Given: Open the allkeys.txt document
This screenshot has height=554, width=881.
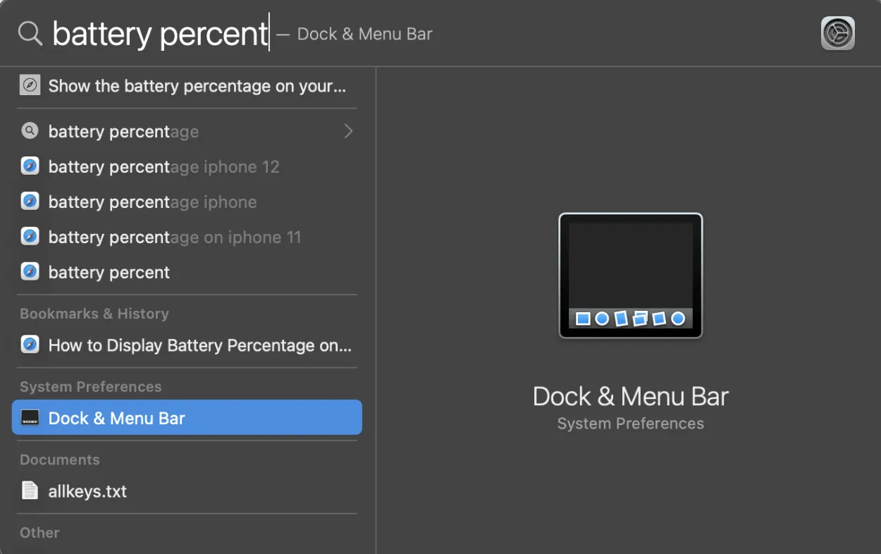Looking at the screenshot, I should tap(87, 491).
